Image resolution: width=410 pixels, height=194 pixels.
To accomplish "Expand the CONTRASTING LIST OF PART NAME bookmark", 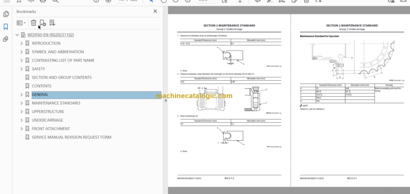I will [21, 61].
